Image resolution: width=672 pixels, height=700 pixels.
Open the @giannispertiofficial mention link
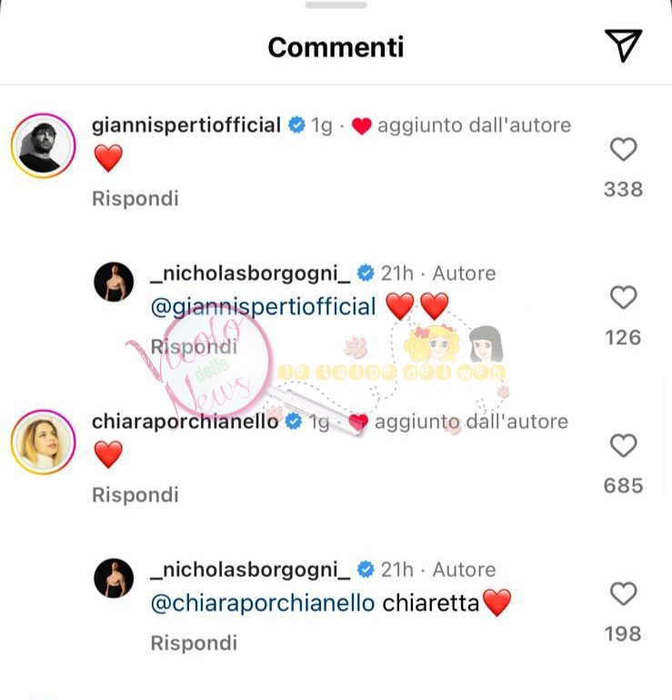click(264, 307)
